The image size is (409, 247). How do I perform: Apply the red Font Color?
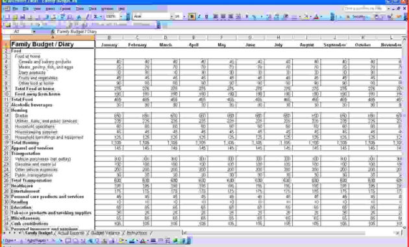[316, 17]
